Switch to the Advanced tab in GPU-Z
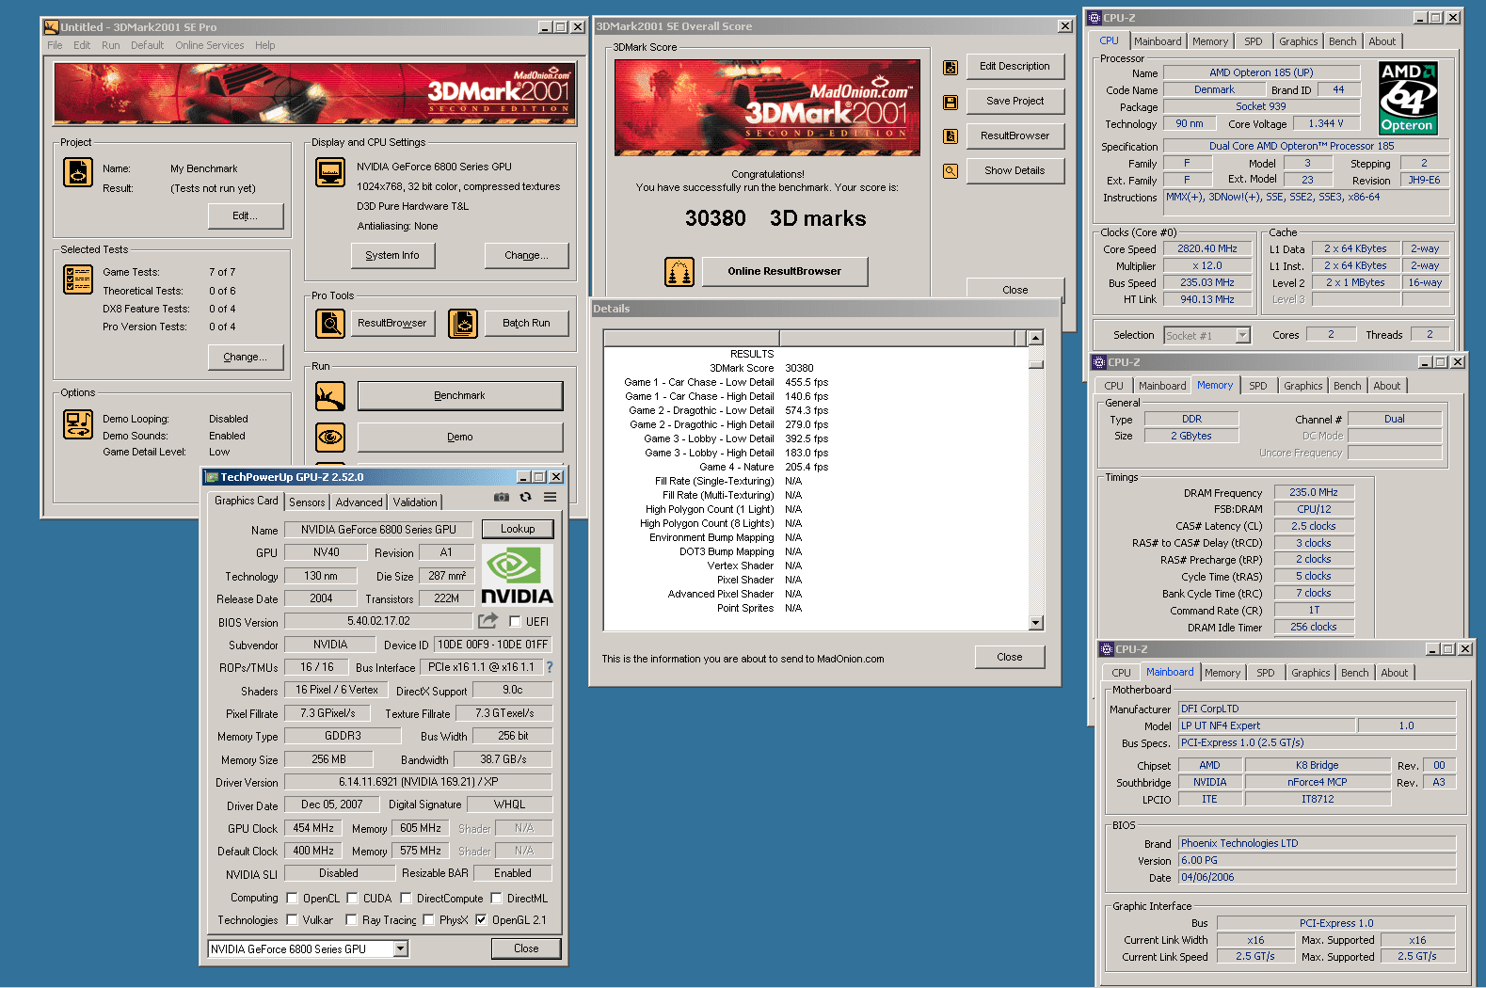1486x988 pixels. 360,502
